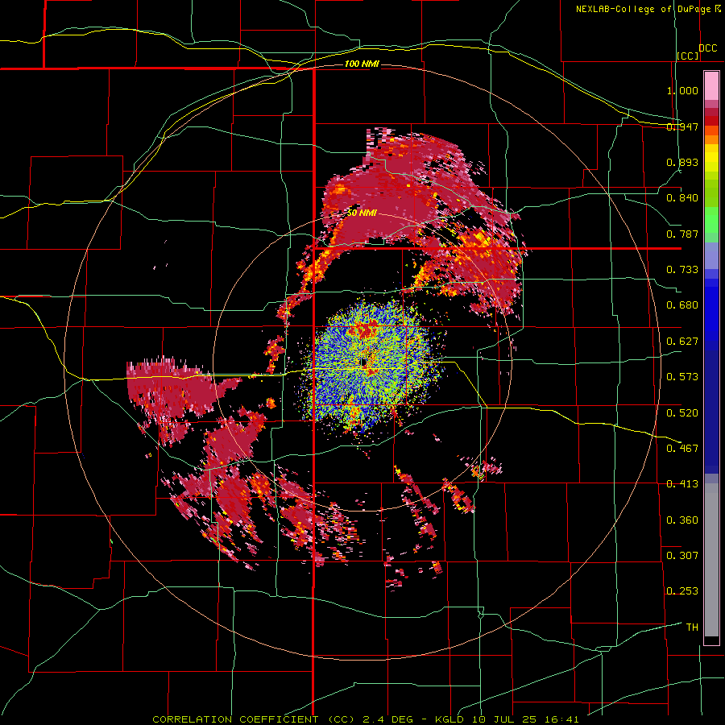This screenshot has height=725, width=725.
Task: Select the 0.413 scale value
Action: [x=682, y=484]
